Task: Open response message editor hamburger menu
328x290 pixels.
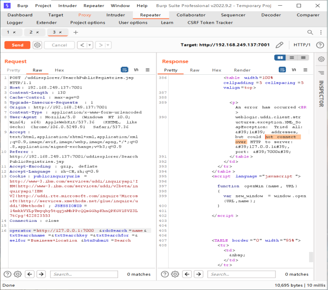Action: (305, 70)
